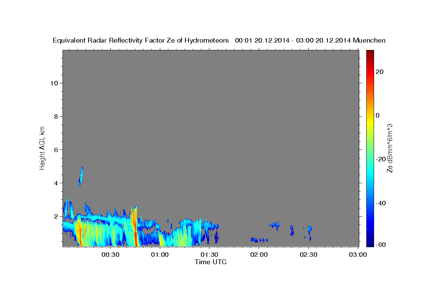
Task: Click the height tick label 10
Action: click(x=54, y=83)
